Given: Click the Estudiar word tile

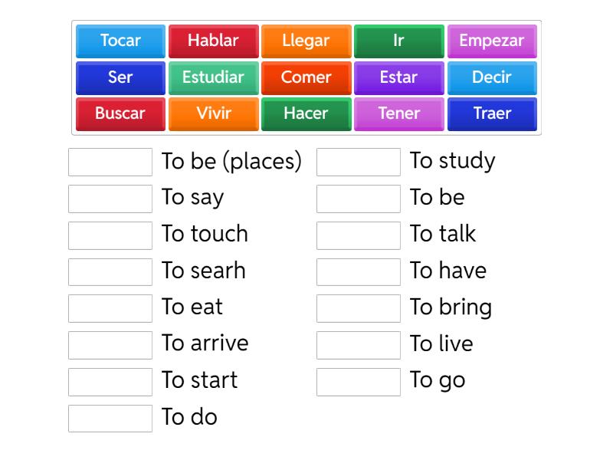Looking at the screenshot, I should (x=213, y=77).
